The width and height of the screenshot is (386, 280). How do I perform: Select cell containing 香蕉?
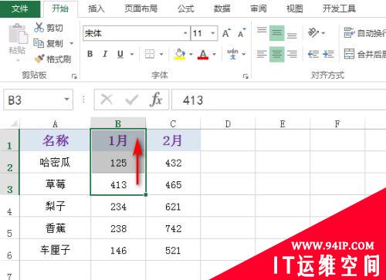point(55,228)
